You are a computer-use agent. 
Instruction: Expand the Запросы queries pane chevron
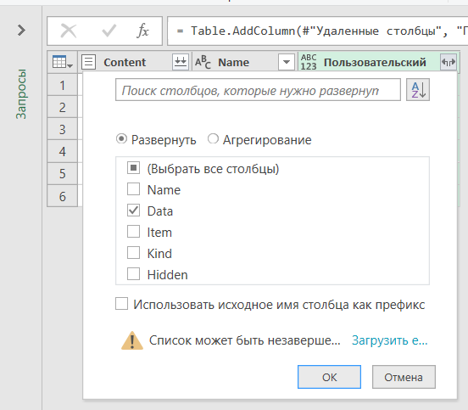click(x=21, y=31)
